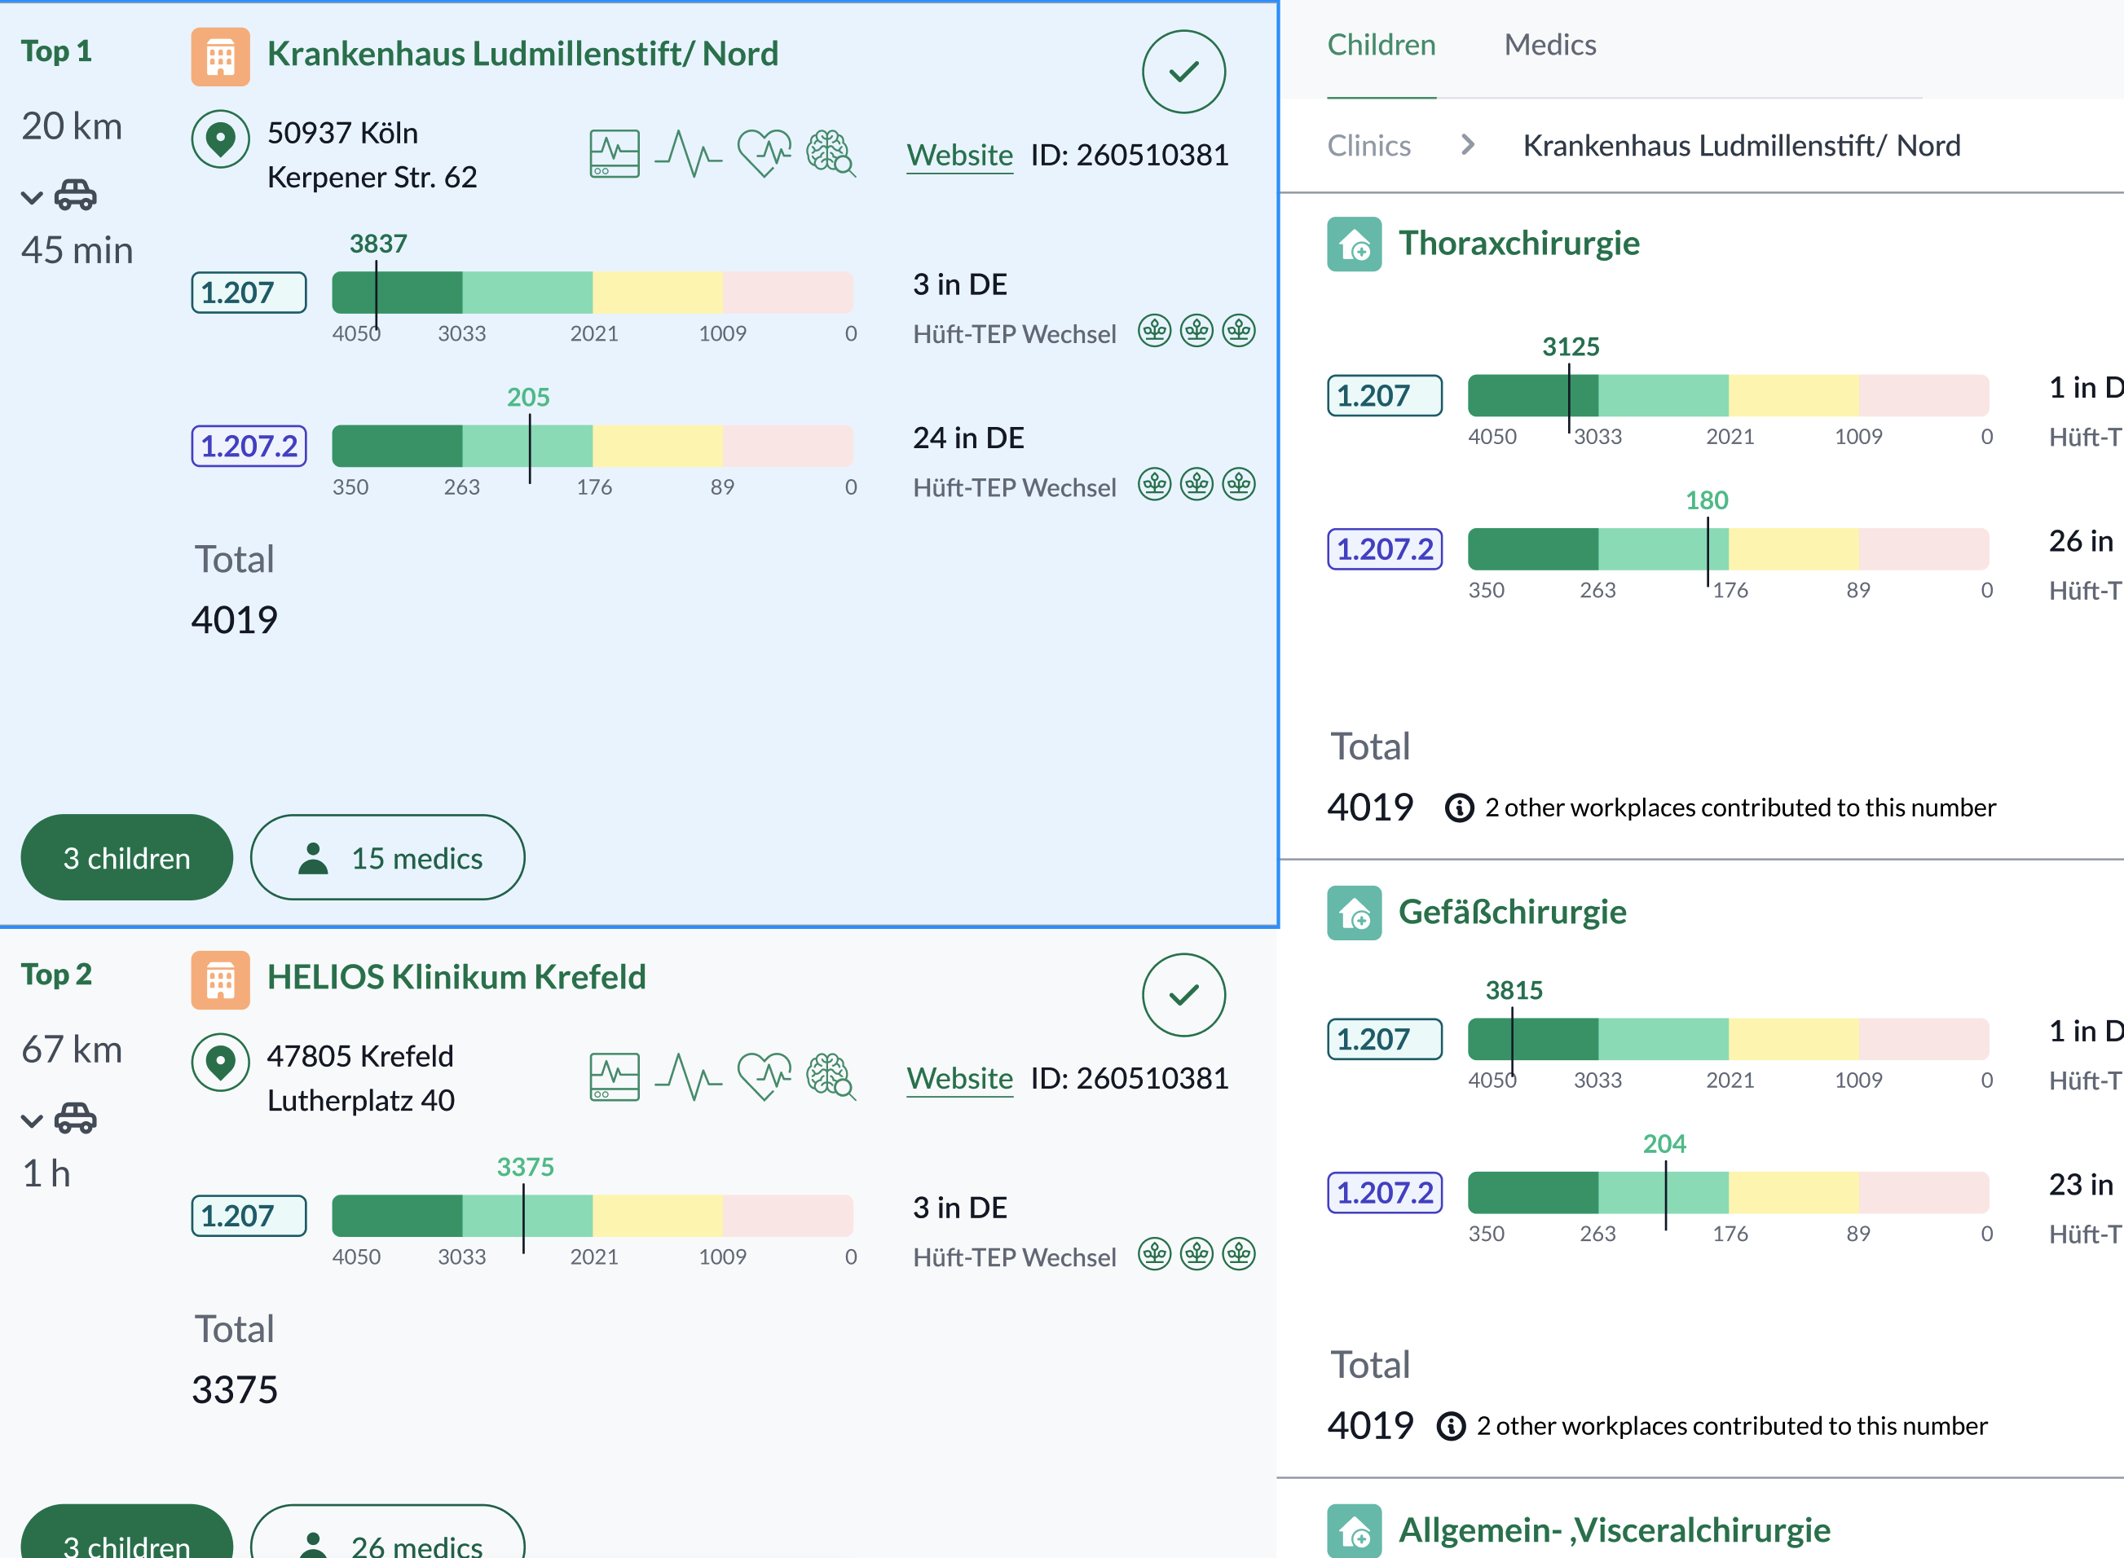Viewport: 2124px width, 1558px height.
Task: Click the breadcrumb chevron after Clinics
Action: [x=1466, y=145]
